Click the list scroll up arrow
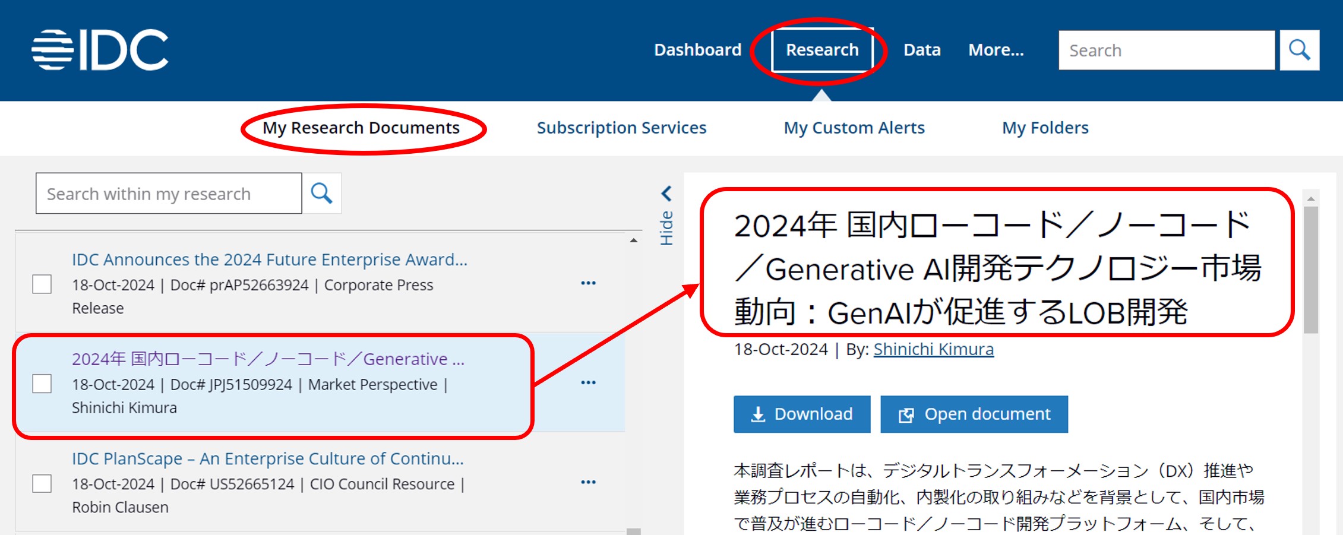 [x=634, y=240]
